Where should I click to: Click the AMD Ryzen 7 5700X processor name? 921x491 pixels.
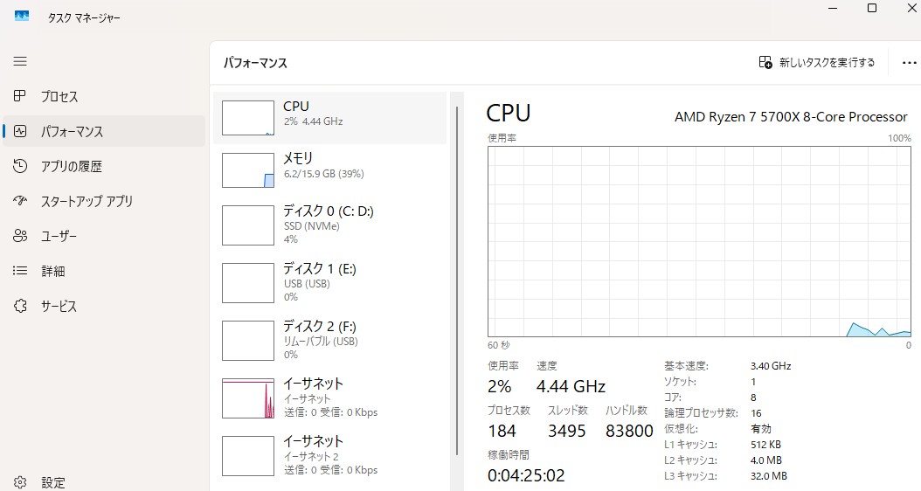pos(791,117)
